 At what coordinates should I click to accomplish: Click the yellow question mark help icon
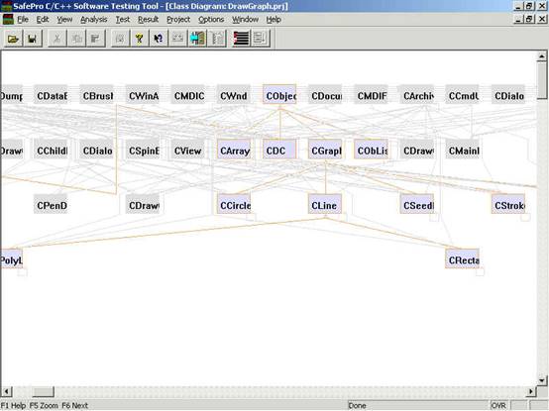click(x=140, y=39)
